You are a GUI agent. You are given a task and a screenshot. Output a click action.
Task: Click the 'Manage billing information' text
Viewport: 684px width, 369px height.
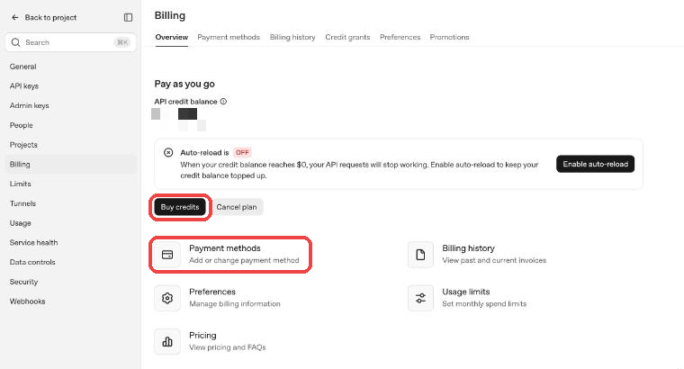235,304
